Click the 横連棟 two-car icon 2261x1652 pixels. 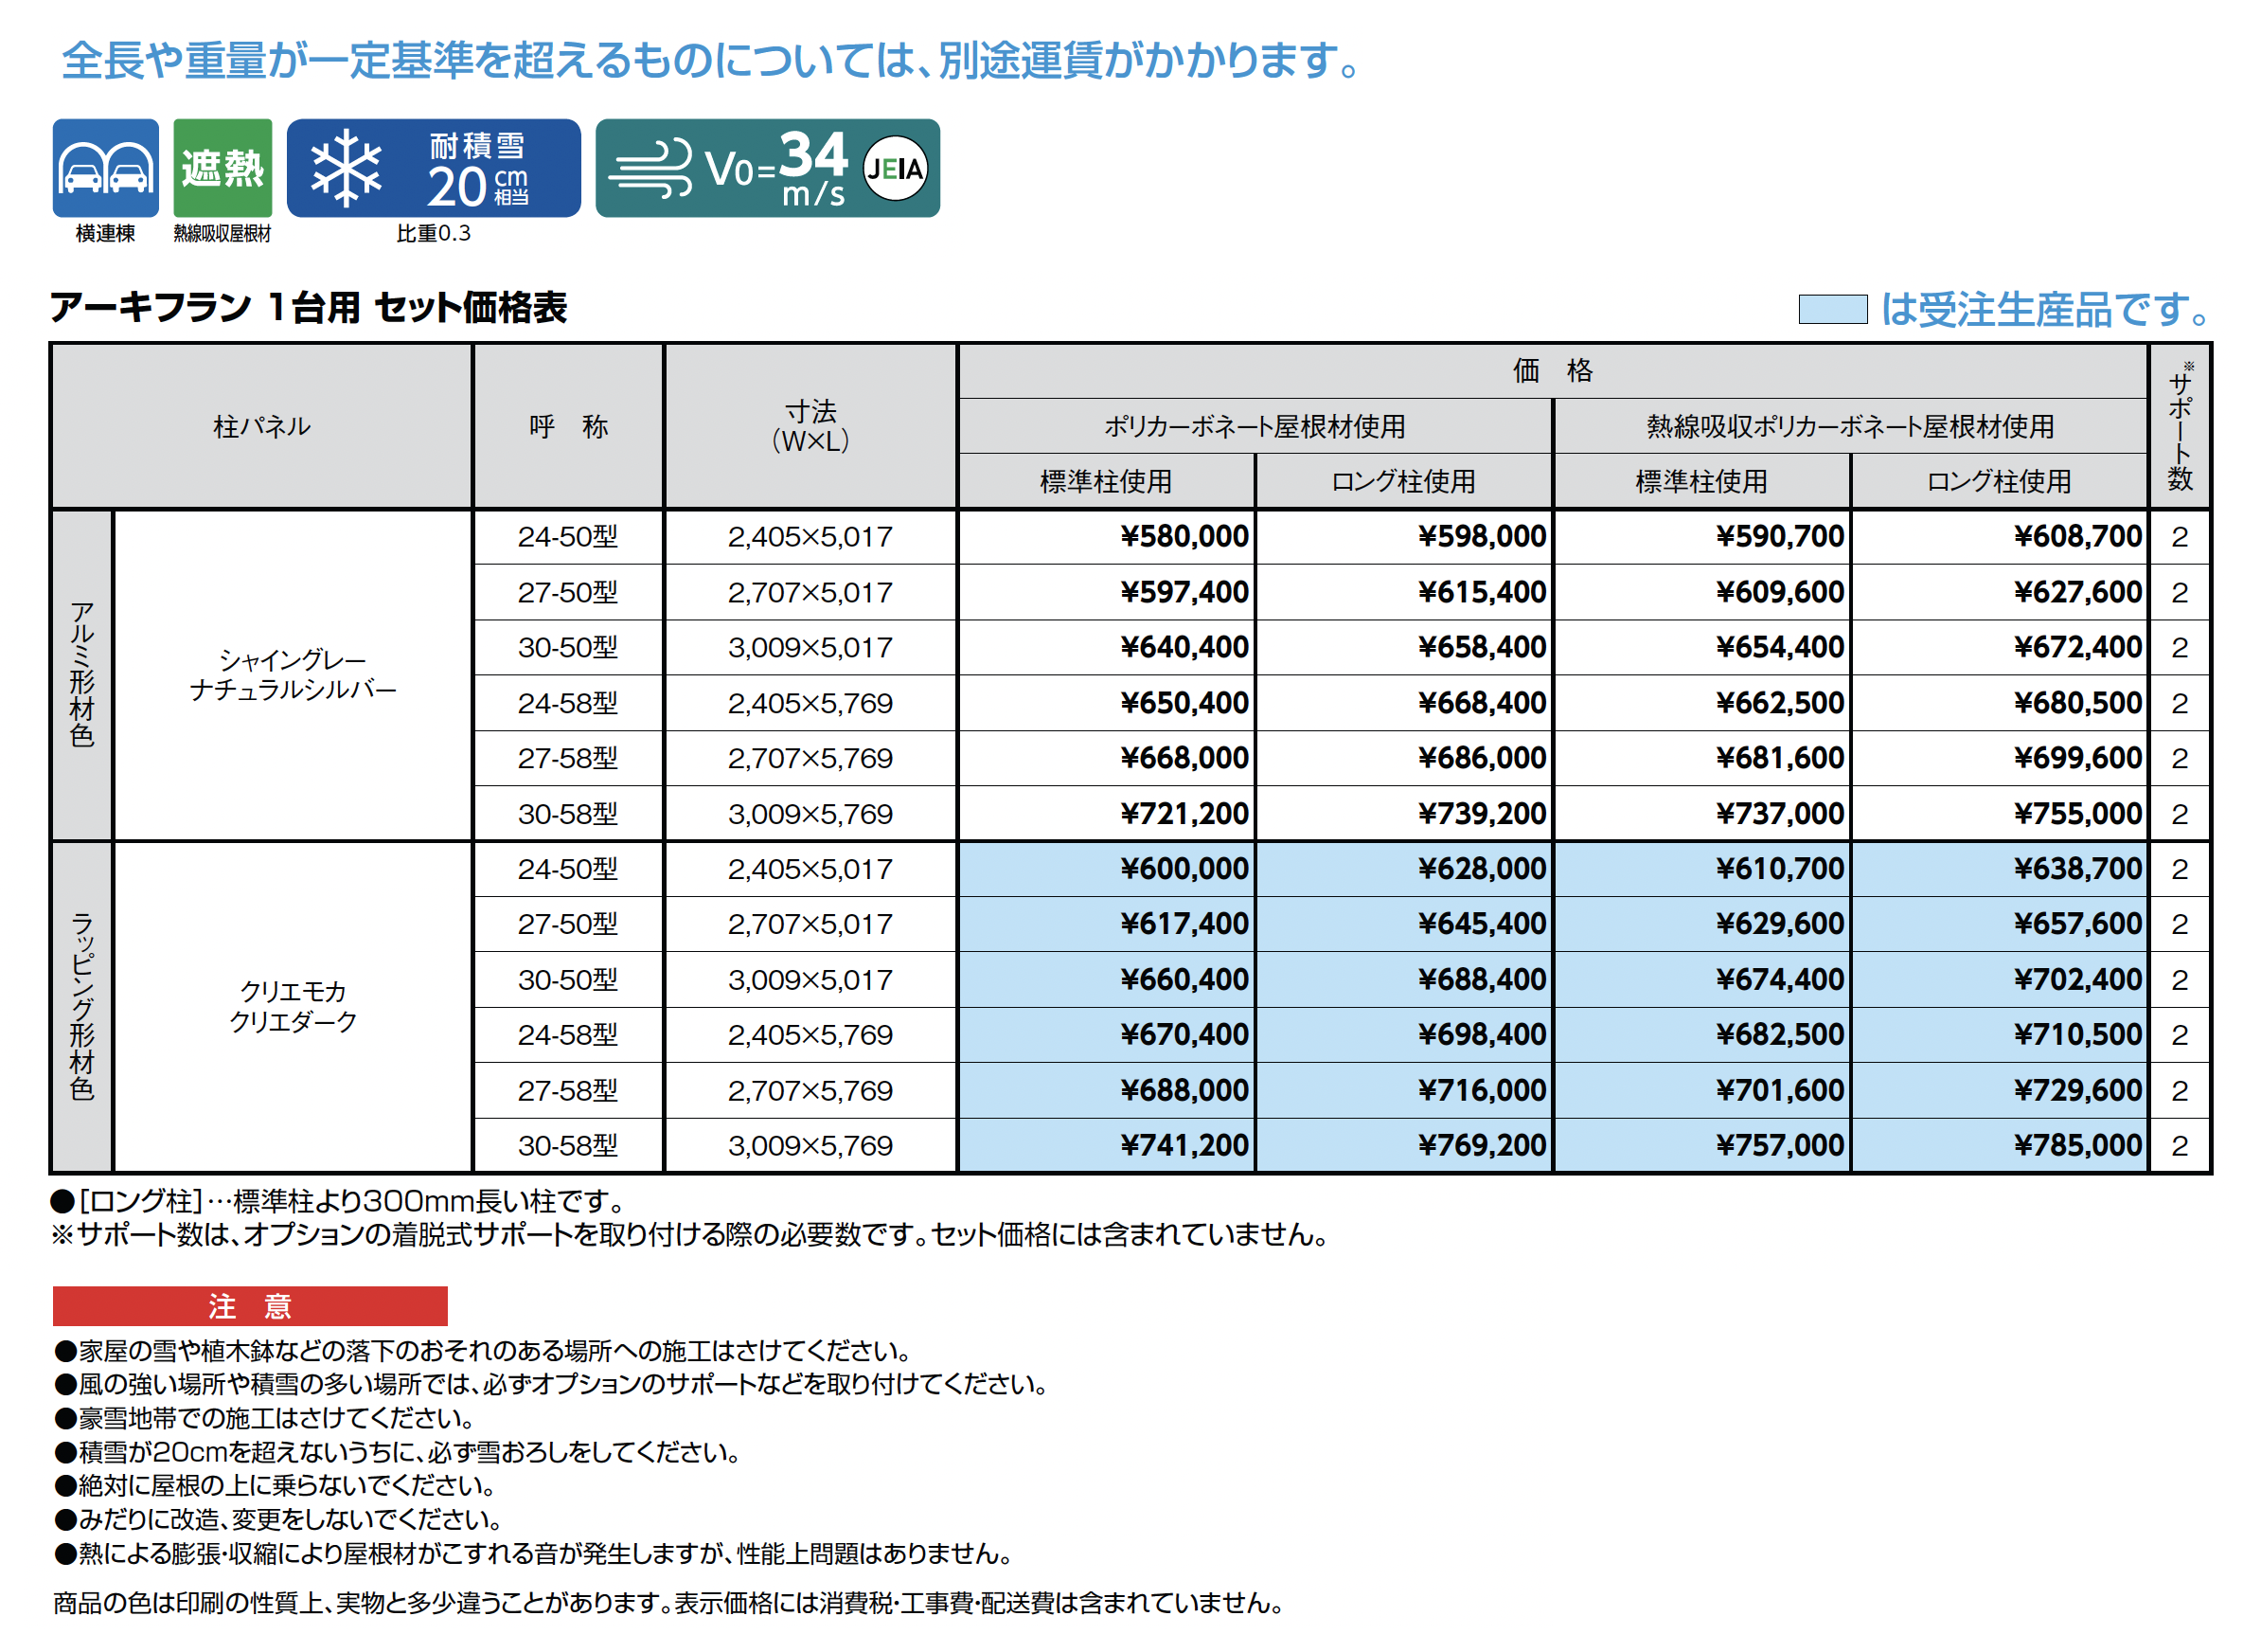[105, 168]
